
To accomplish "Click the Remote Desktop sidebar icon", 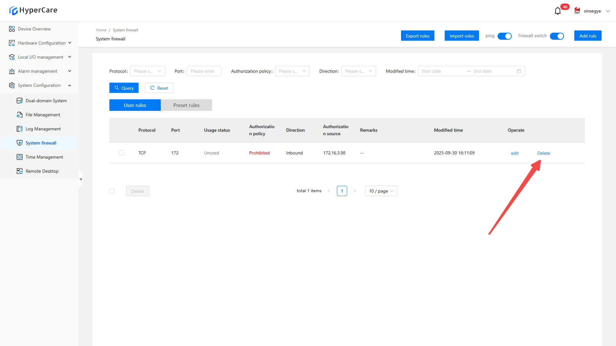I will click(20, 171).
